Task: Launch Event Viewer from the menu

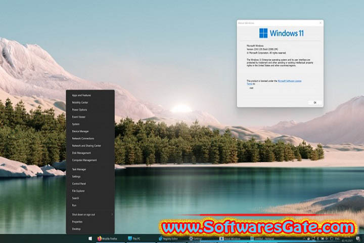Action: pos(90,117)
